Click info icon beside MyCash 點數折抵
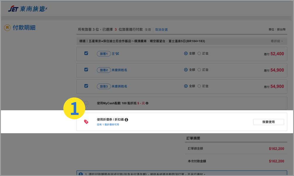 coord(147,103)
